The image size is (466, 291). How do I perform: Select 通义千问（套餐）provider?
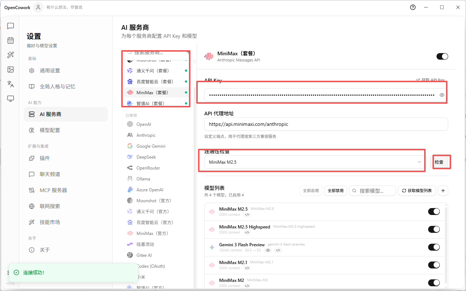tap(157, 71)
